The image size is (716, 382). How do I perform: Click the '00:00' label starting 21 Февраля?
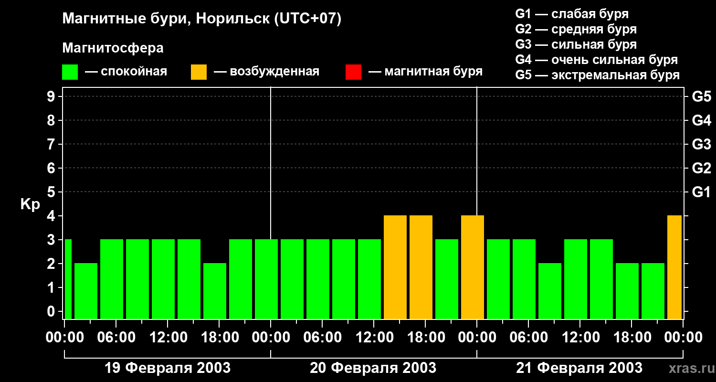coord(477,338)
